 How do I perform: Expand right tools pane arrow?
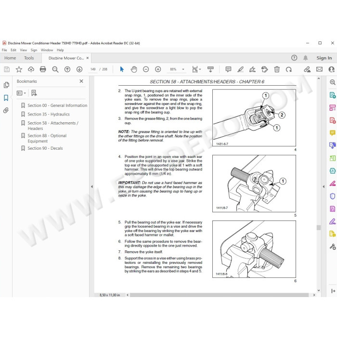(324, 187)
